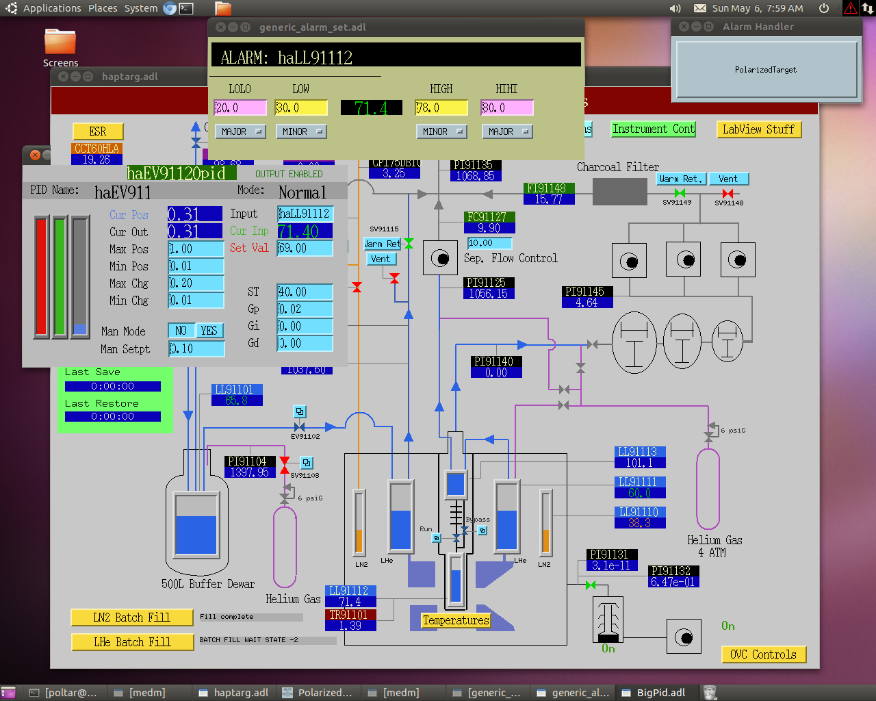Open the file manager launcher in the top panel

(x=223, y=8)
